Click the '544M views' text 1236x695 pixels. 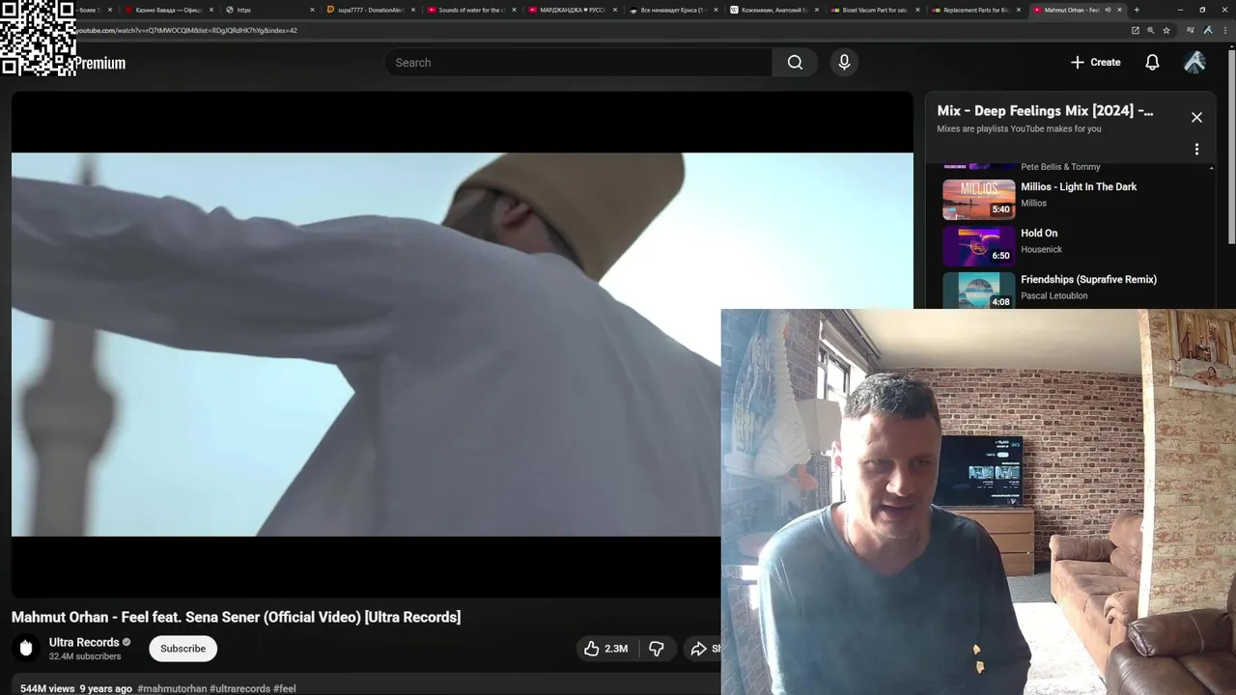(x=47, y=688)
